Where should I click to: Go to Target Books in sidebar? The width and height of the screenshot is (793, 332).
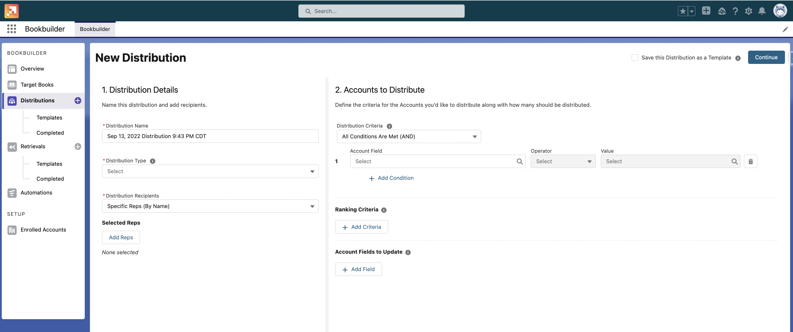[37, 85]
